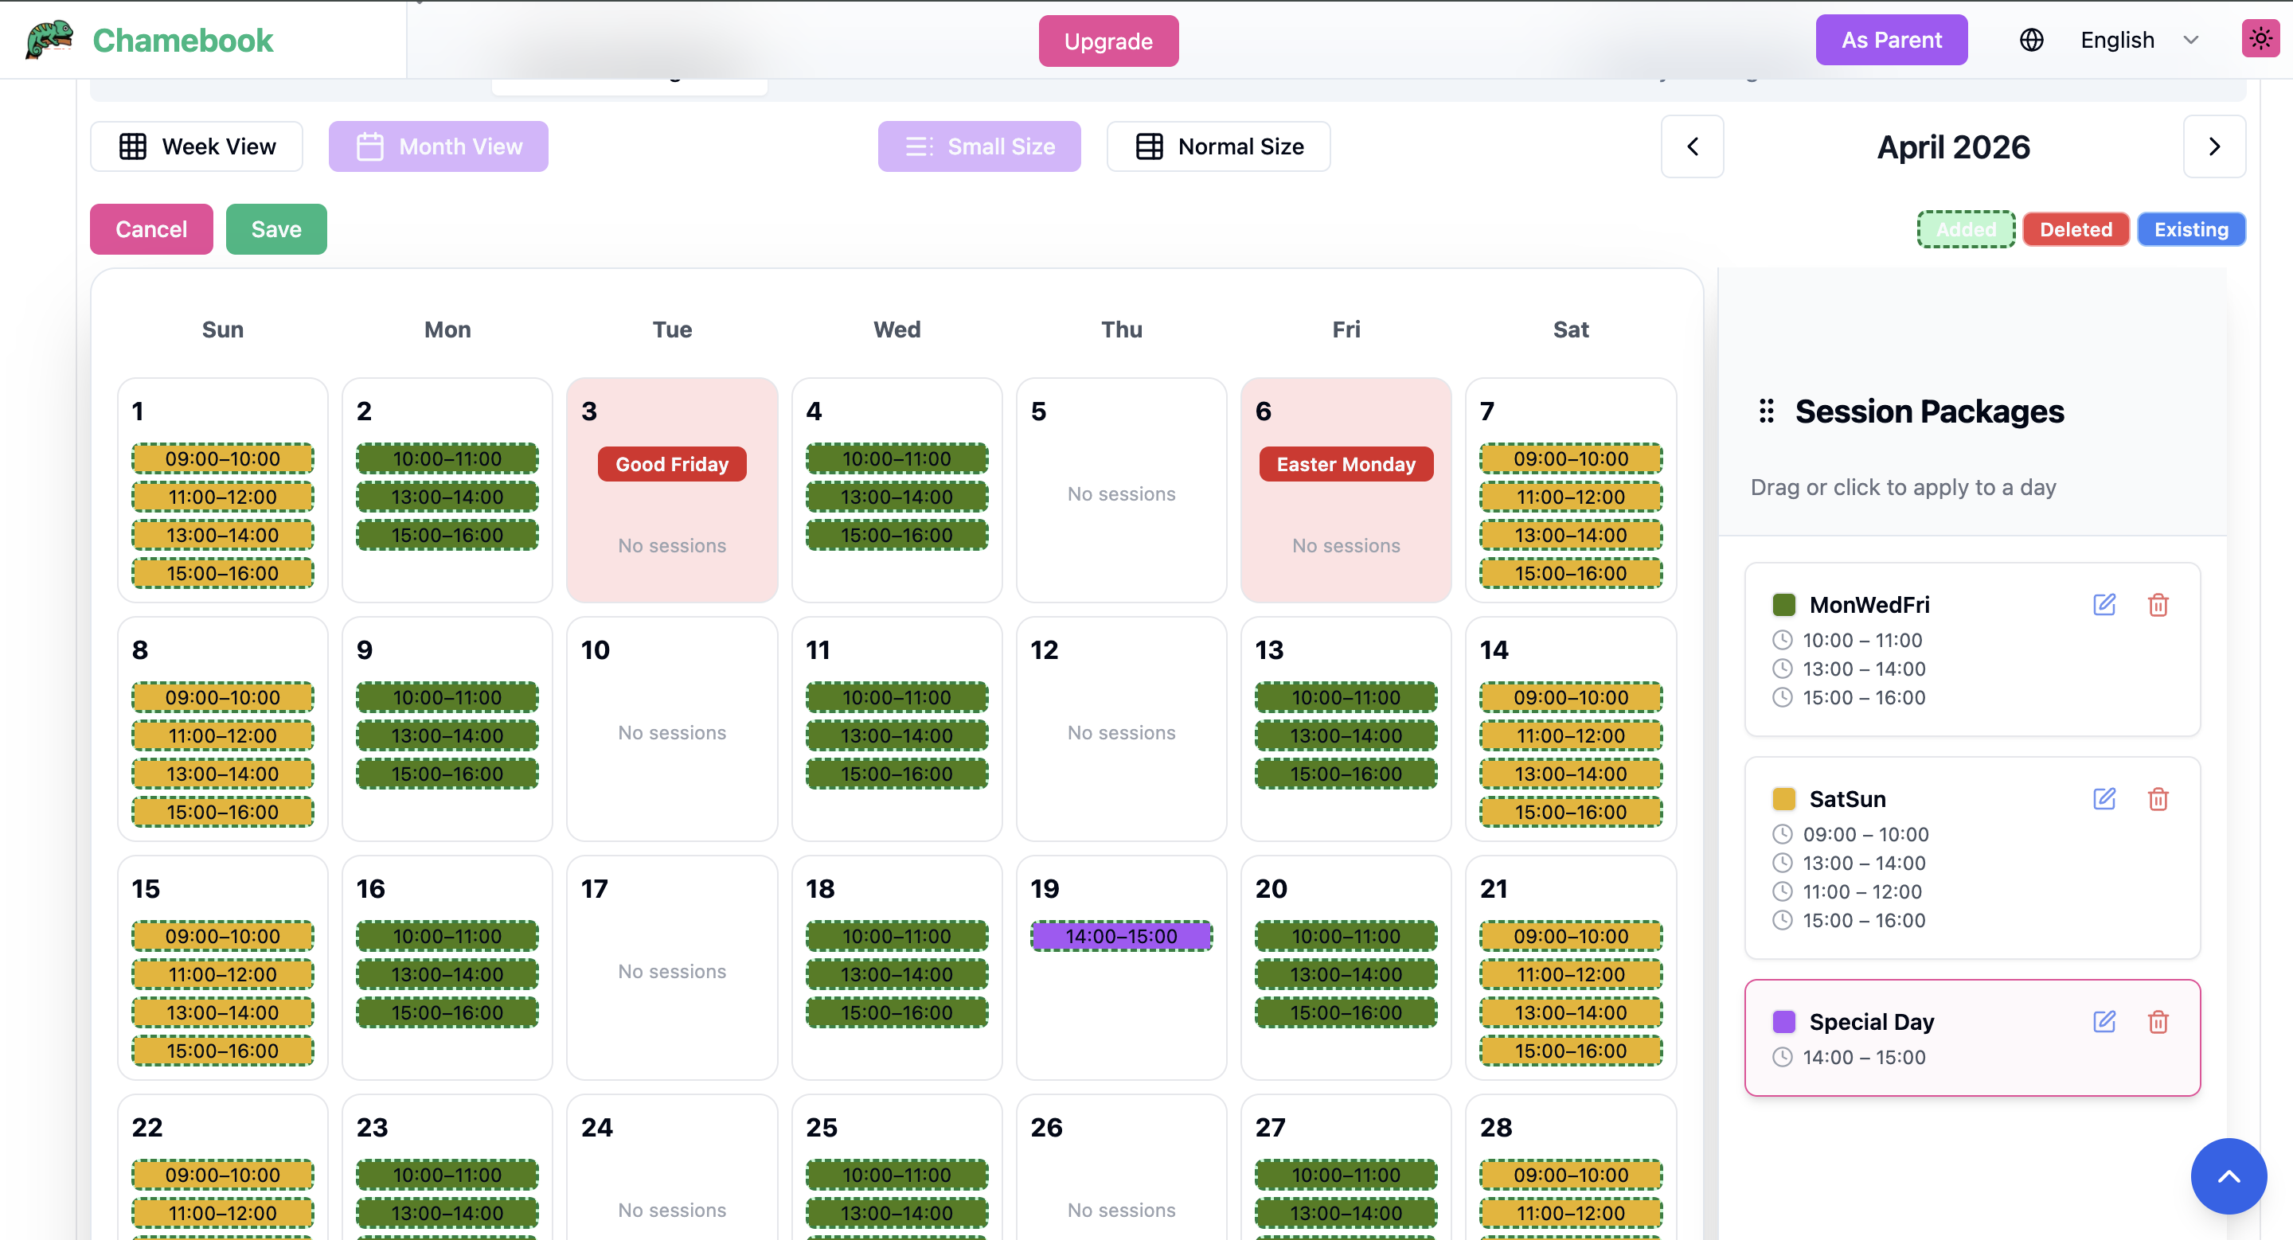2293x1240 pixels.
Task: Switch to Week View
Action: coord(197,146)
